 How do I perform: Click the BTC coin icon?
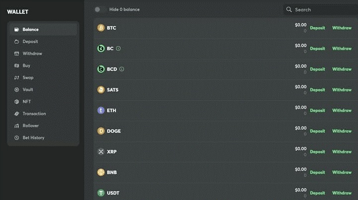click(x=101, y=28)
